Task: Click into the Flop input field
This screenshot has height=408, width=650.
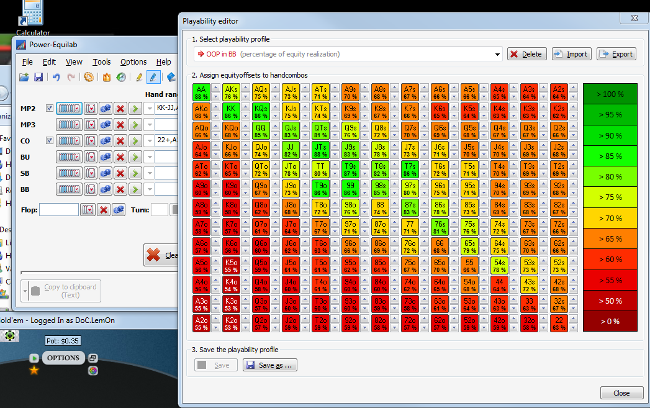Action: (x=59, y=210)
